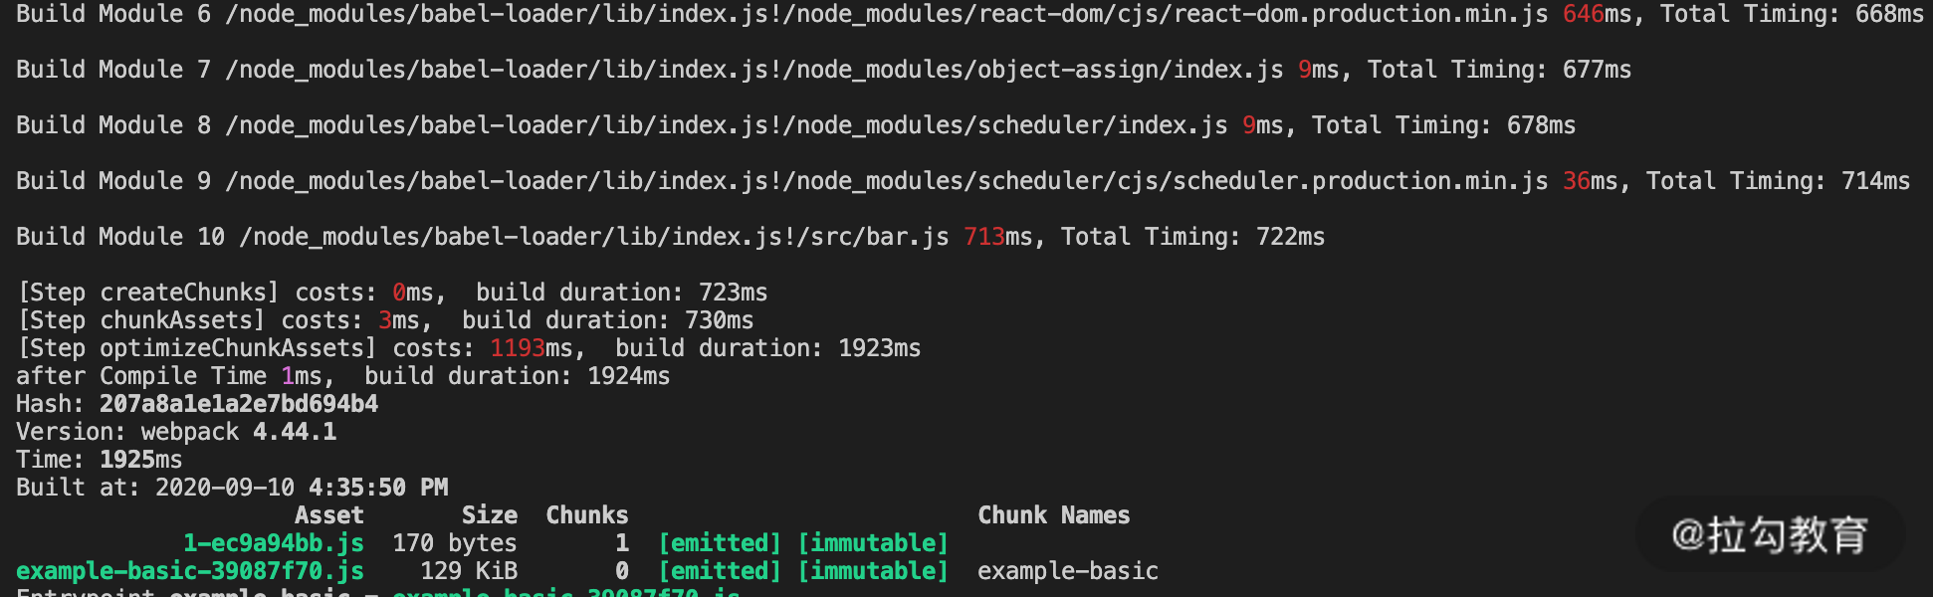Click the red 713ms timing for bar.js

pos(983,237)
